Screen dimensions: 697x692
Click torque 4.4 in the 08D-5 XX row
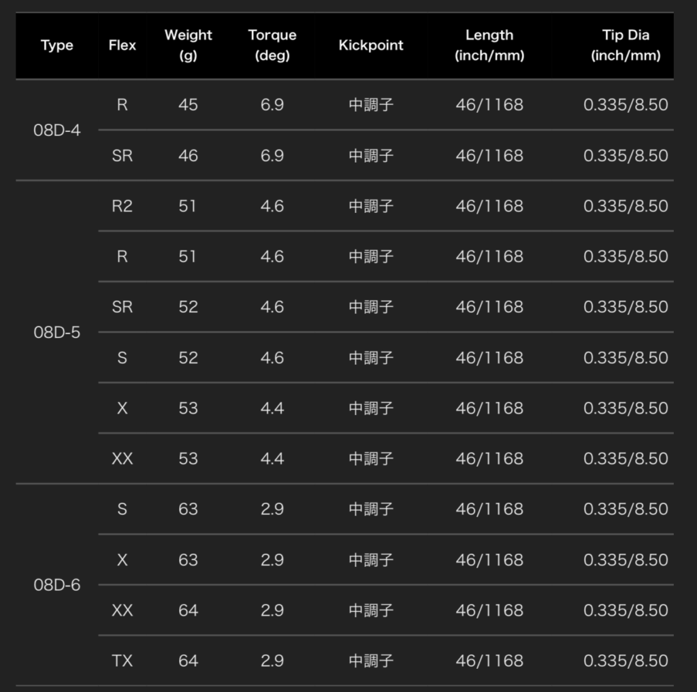(272, 459)
